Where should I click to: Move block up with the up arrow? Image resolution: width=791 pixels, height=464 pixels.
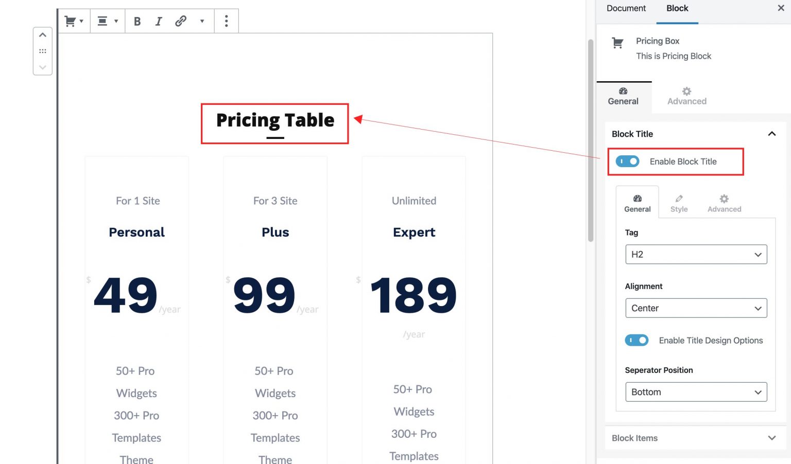coord(43,34)
